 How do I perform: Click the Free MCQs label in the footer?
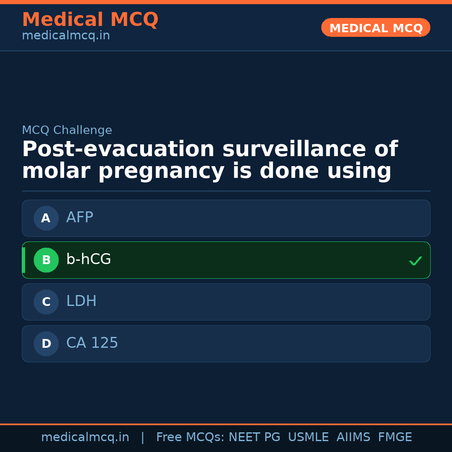[x=190, y=437]
